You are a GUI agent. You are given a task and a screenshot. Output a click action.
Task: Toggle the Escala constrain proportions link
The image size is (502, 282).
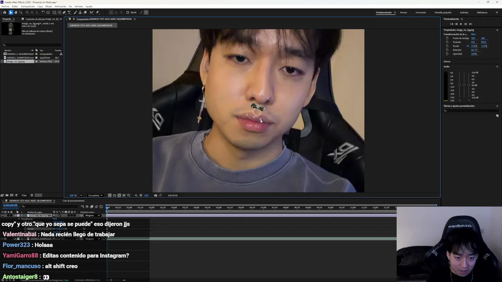click(x=468, y=46)
